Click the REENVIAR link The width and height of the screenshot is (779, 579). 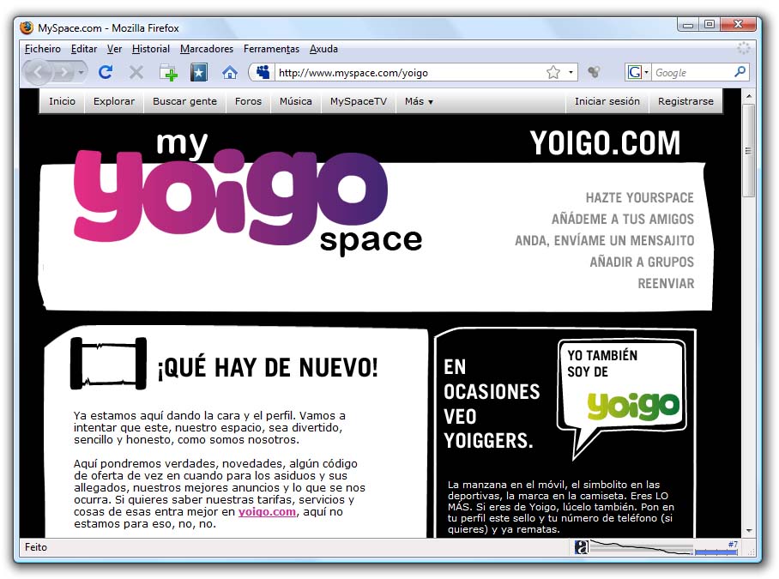666,284
